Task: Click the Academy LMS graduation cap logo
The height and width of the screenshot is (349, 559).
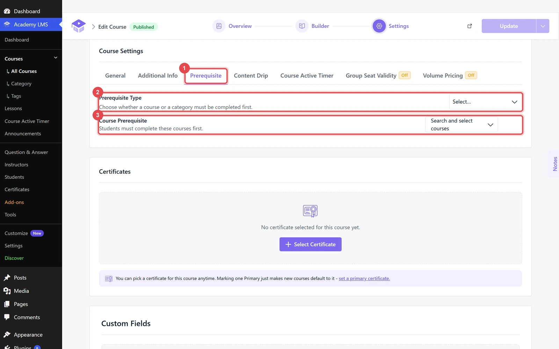Action: (79, 26)
